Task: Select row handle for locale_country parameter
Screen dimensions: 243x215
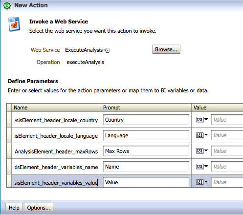Action: click(x=9, y=120)
